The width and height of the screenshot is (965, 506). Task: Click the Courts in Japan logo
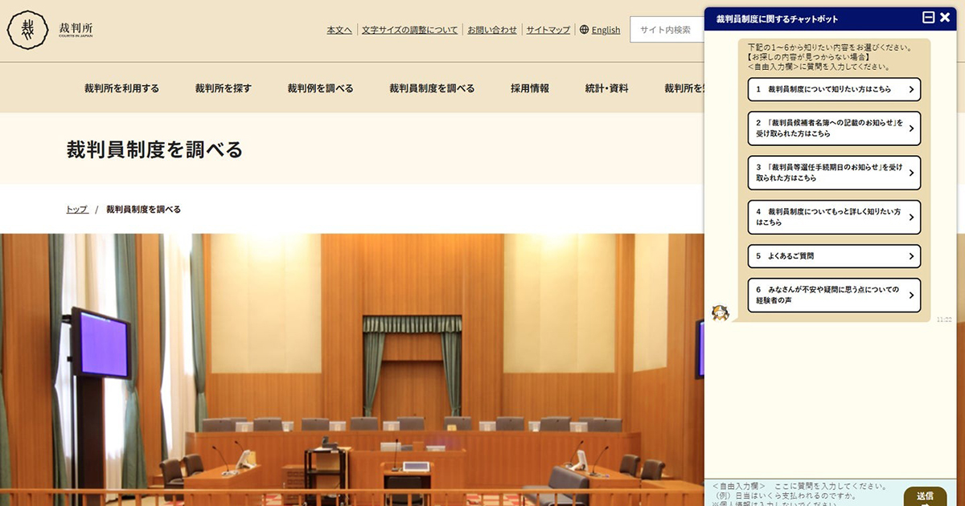(x=50, y=30)
